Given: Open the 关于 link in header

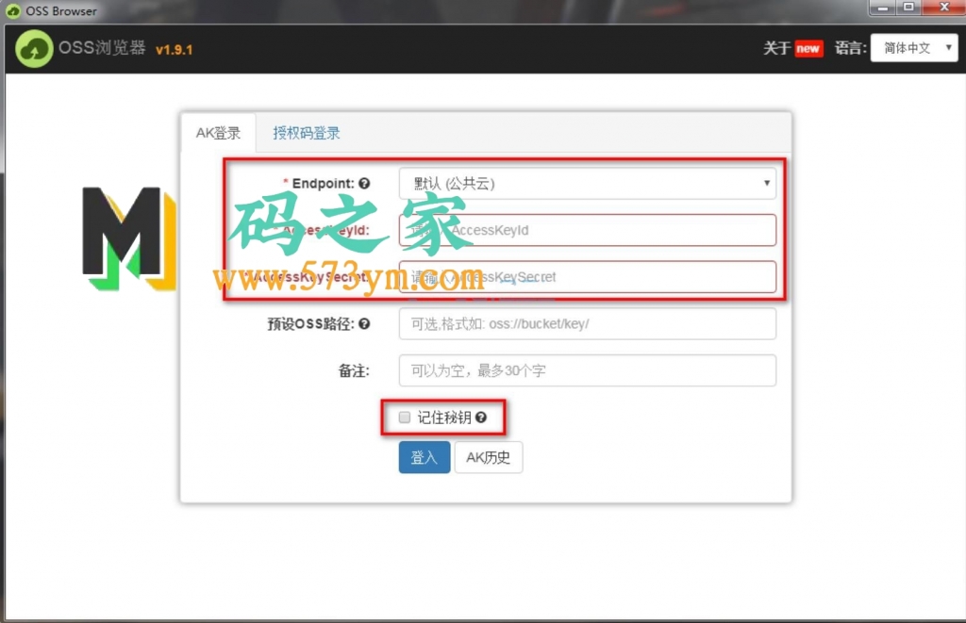Looking at the screenshot, I should (776, 49).
